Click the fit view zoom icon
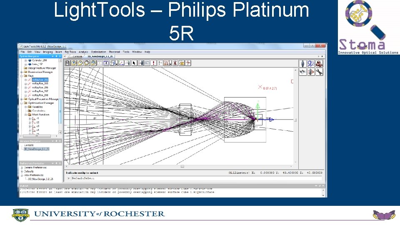This screenshot has width=400, height=225. click(x=93, y=63)
